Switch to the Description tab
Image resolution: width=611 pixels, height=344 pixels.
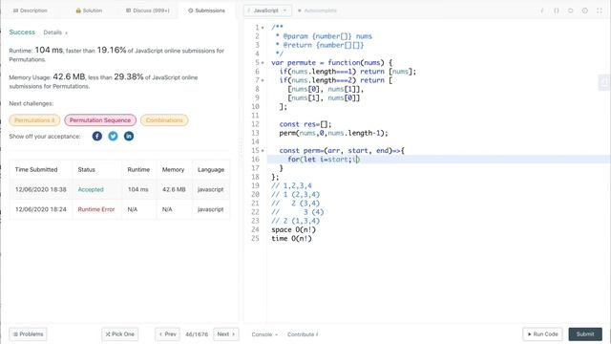pyautogui.click(x=30, y=11)
